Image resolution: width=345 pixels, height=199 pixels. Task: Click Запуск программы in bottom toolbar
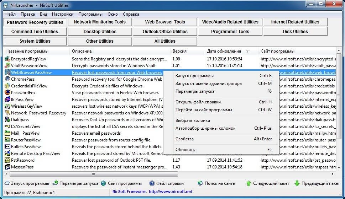[27, 183]
